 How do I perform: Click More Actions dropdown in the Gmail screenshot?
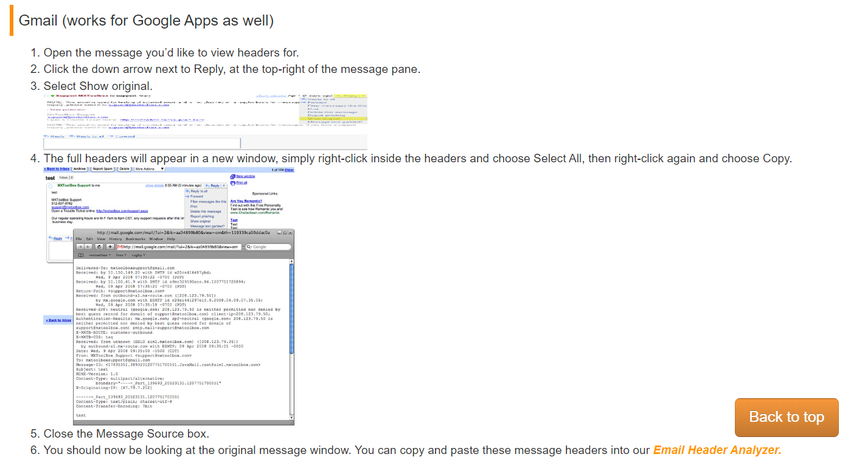click(150, 169)
